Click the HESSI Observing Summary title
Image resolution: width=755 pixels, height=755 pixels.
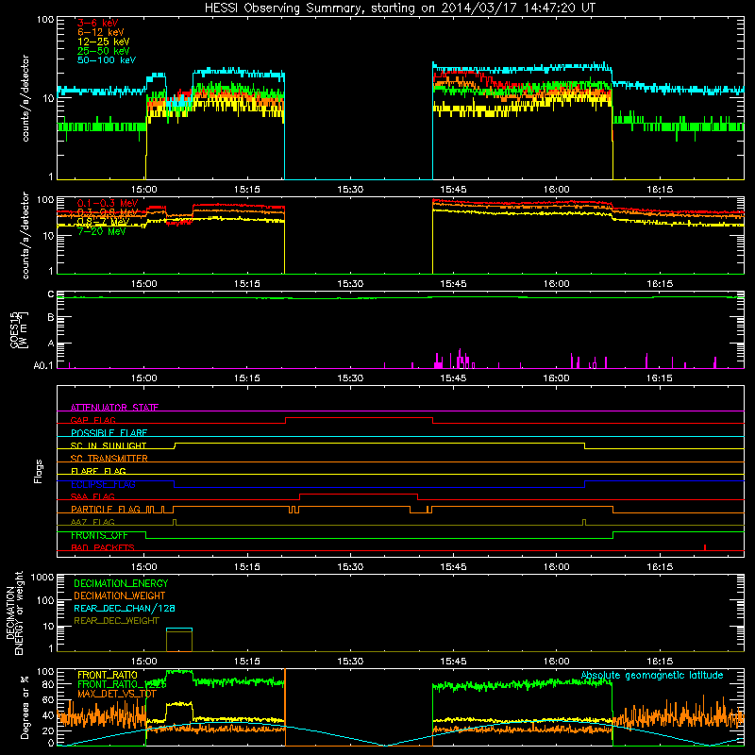point(399,8)
